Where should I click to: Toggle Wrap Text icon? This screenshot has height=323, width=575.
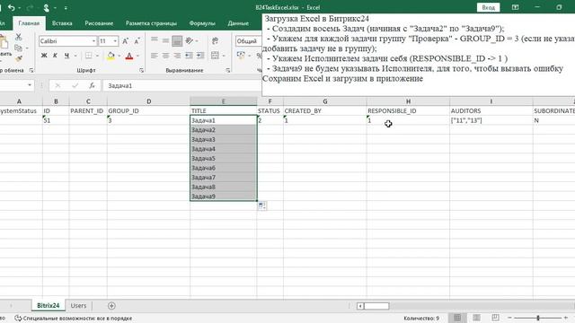pyautogui.click(x=216, y=40)
